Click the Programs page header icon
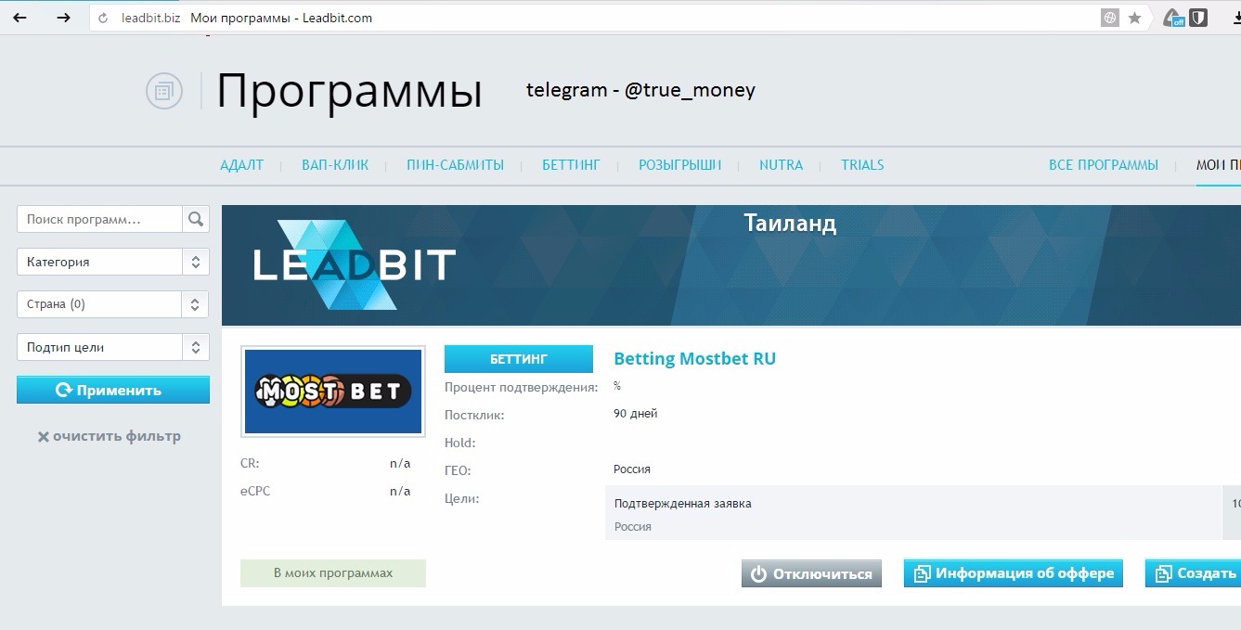This screenshot has height=630, width=1241. pos(163,91)
